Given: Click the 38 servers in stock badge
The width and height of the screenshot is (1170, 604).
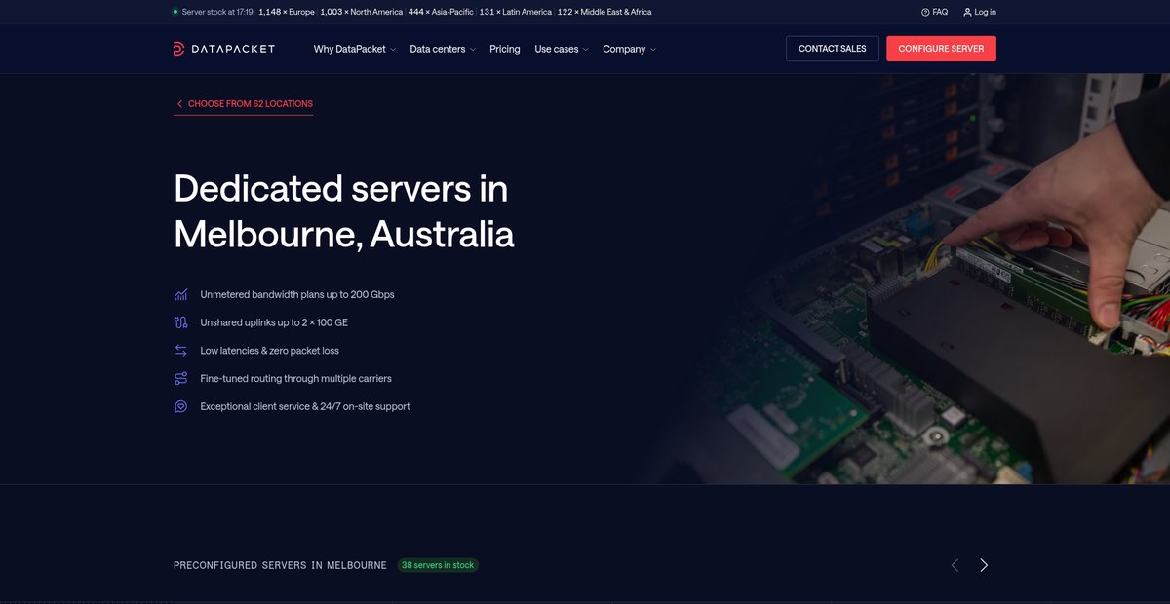Looking at the screenshot, I should pos(438,565).
